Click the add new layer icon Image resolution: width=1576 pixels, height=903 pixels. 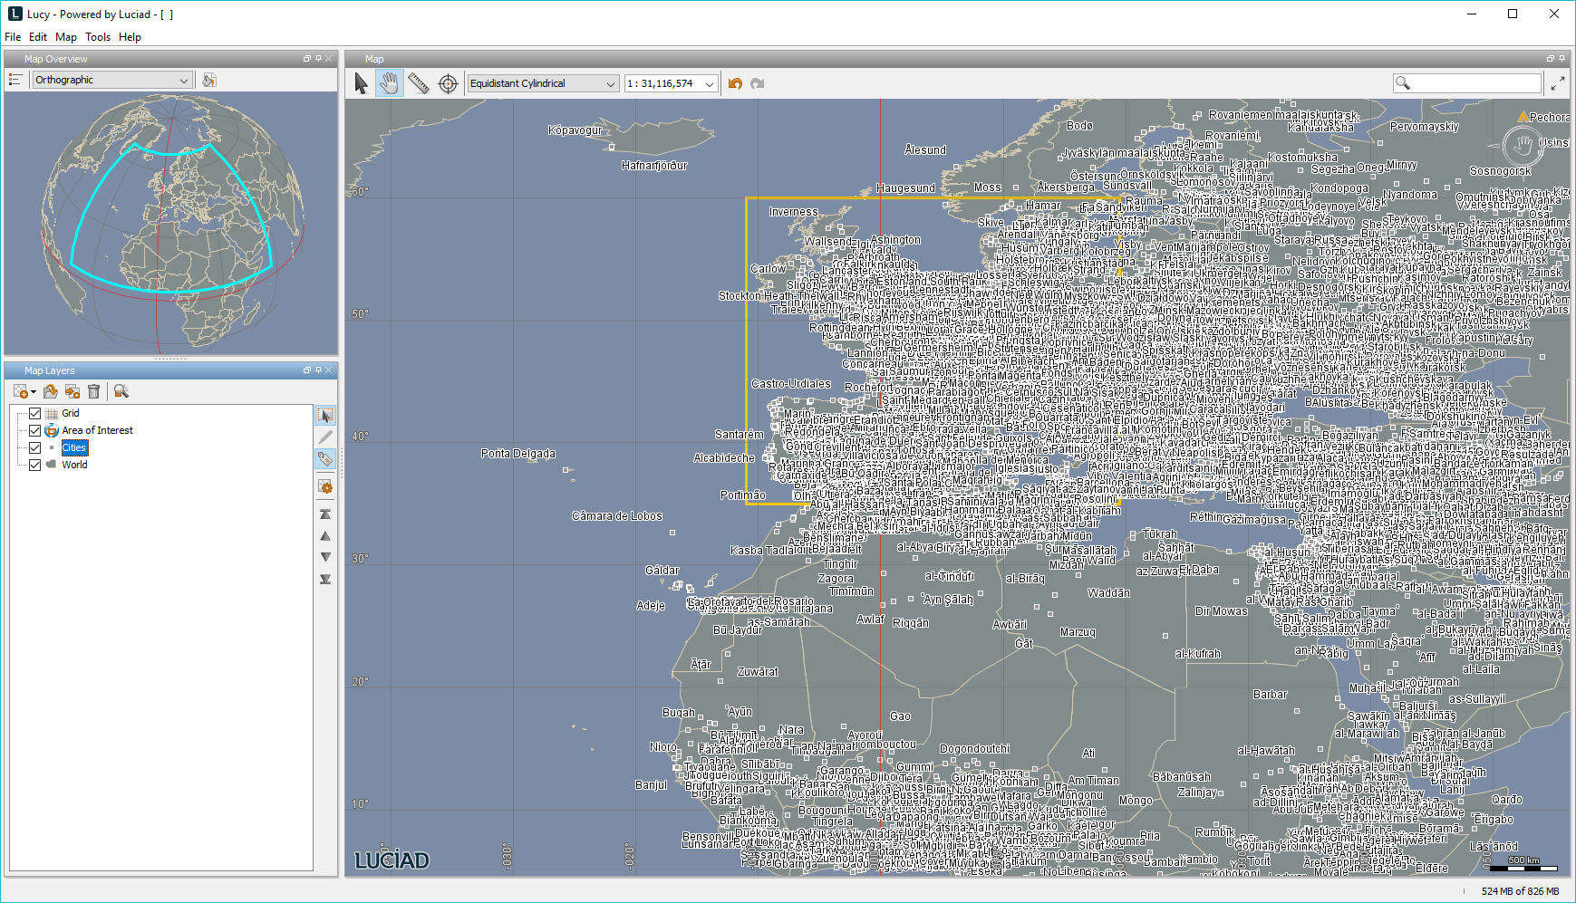20,391
